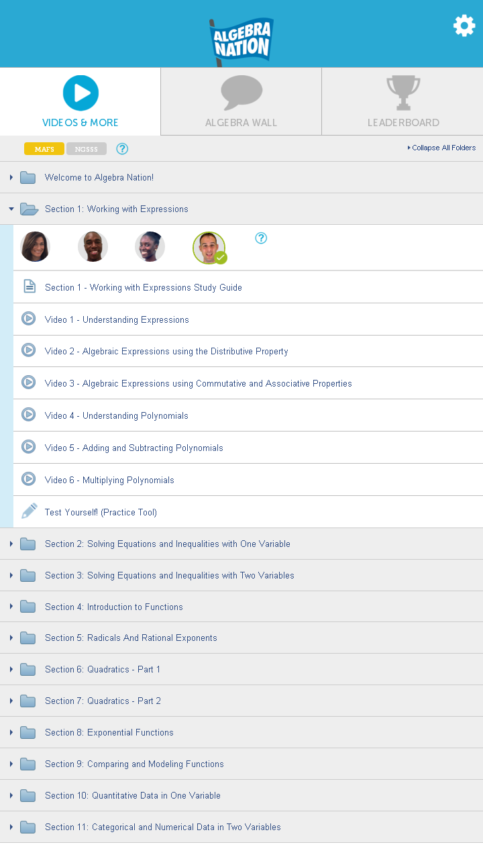Select the second tutor avatar, bald man
Screen dimensions: 483x859
point(93,246)
